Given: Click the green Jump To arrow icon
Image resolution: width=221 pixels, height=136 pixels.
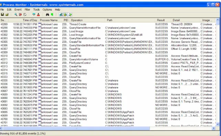Looking at the screenshot, I should (x=52, y=14).
